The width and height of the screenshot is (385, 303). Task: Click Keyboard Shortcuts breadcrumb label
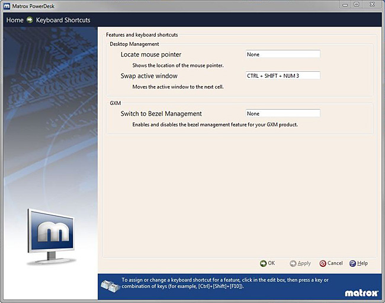pyautogui.click(x=63, y=20)
